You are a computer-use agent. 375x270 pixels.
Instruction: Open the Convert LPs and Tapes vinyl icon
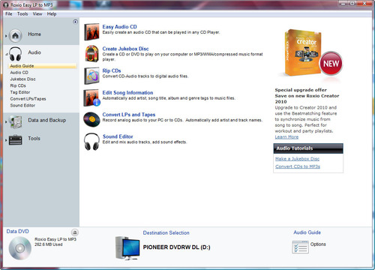[x=91, y=119]
